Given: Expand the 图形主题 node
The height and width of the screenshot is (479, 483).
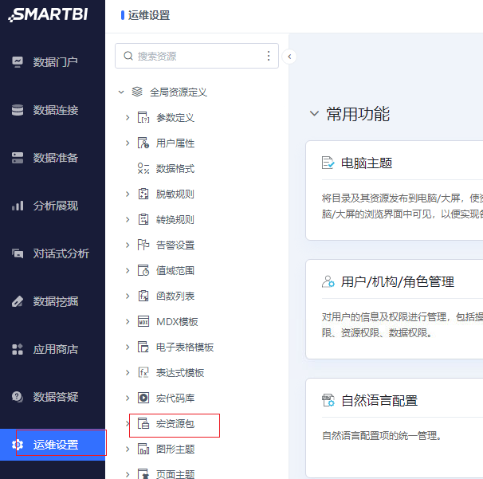Looking at the screenshot, I should (128, 450).
